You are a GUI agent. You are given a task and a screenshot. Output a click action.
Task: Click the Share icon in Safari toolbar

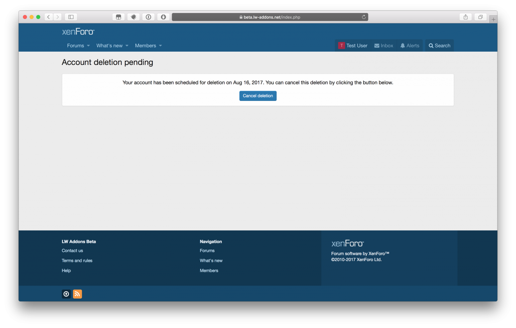pyautogui.click(x=466, y=17)
